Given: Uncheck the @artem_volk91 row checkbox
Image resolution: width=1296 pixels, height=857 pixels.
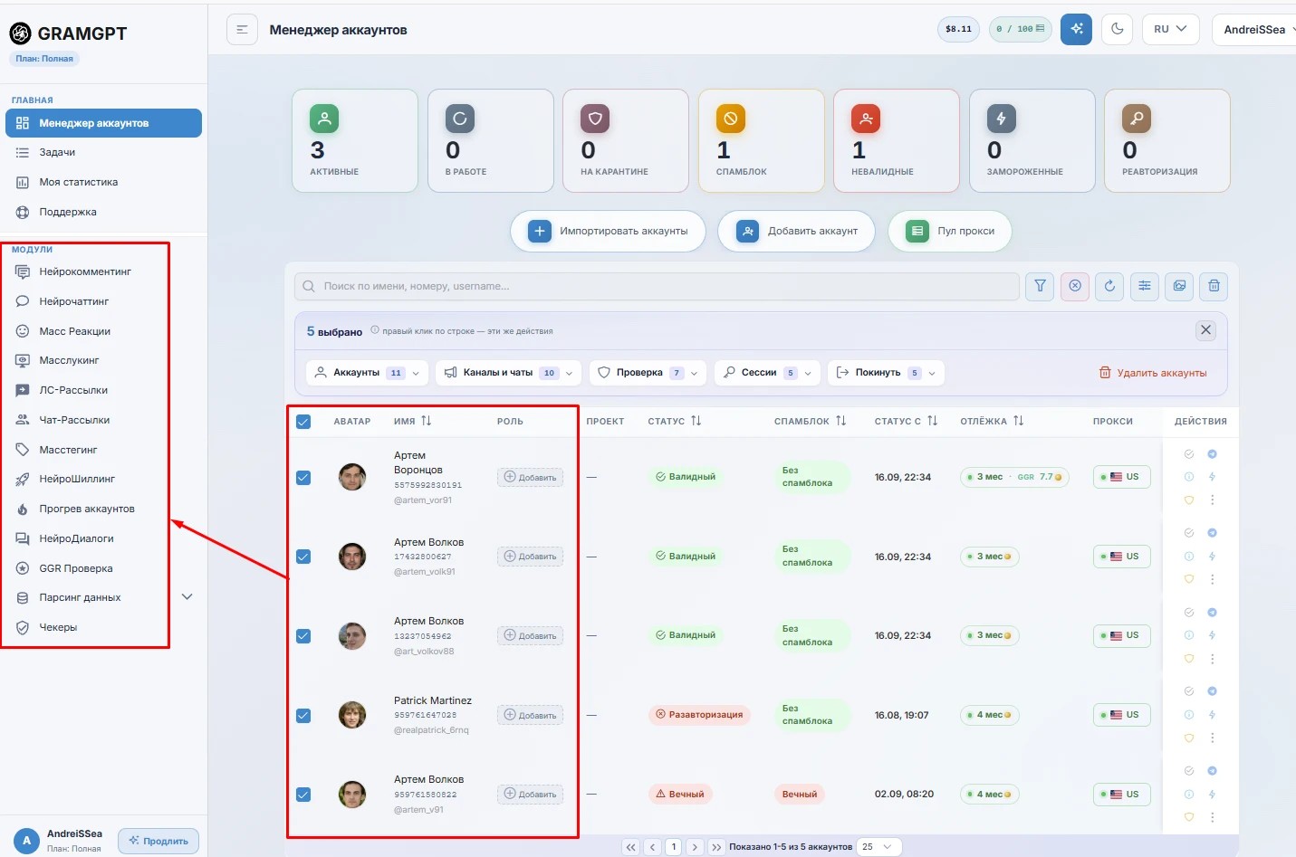Looking at the screenshot, I should pos(303,557).
